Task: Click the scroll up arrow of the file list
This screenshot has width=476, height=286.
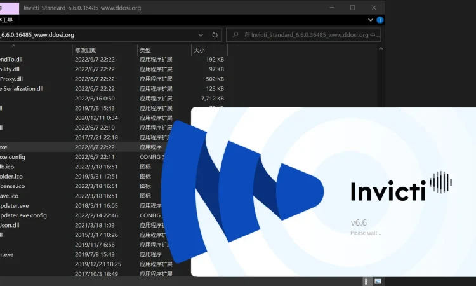Action: pos(381,48)
